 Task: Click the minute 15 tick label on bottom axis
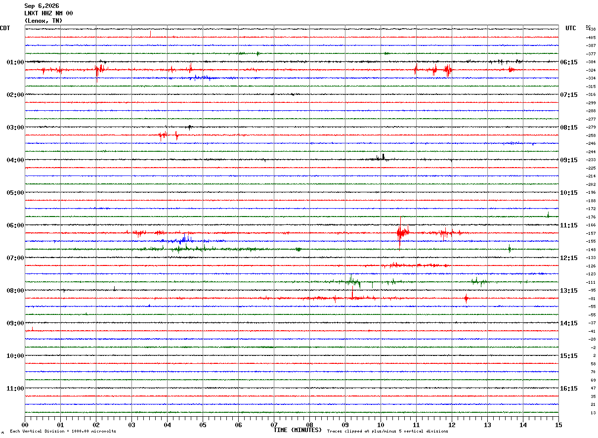coord(558,425)
